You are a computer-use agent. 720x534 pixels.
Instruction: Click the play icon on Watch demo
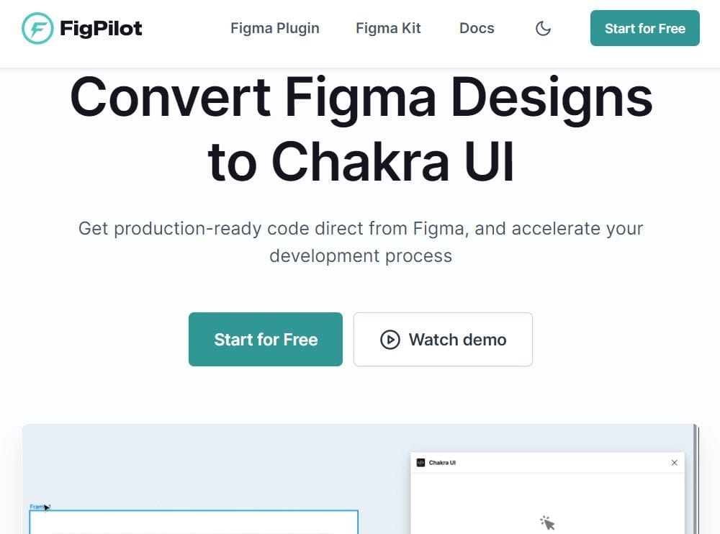pos(390,339)
